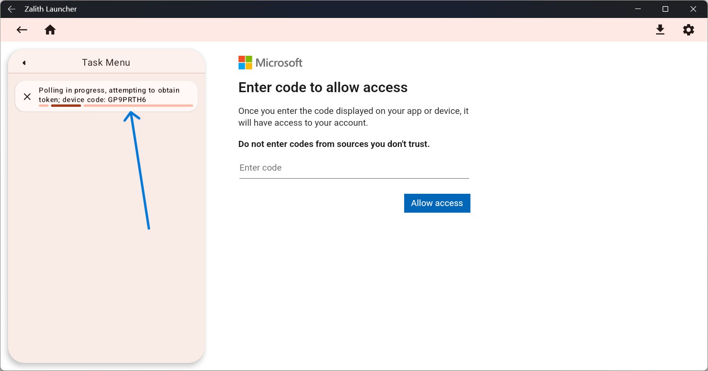Click the polling task progress bar
708x371 pixels.
pos(116,105)
